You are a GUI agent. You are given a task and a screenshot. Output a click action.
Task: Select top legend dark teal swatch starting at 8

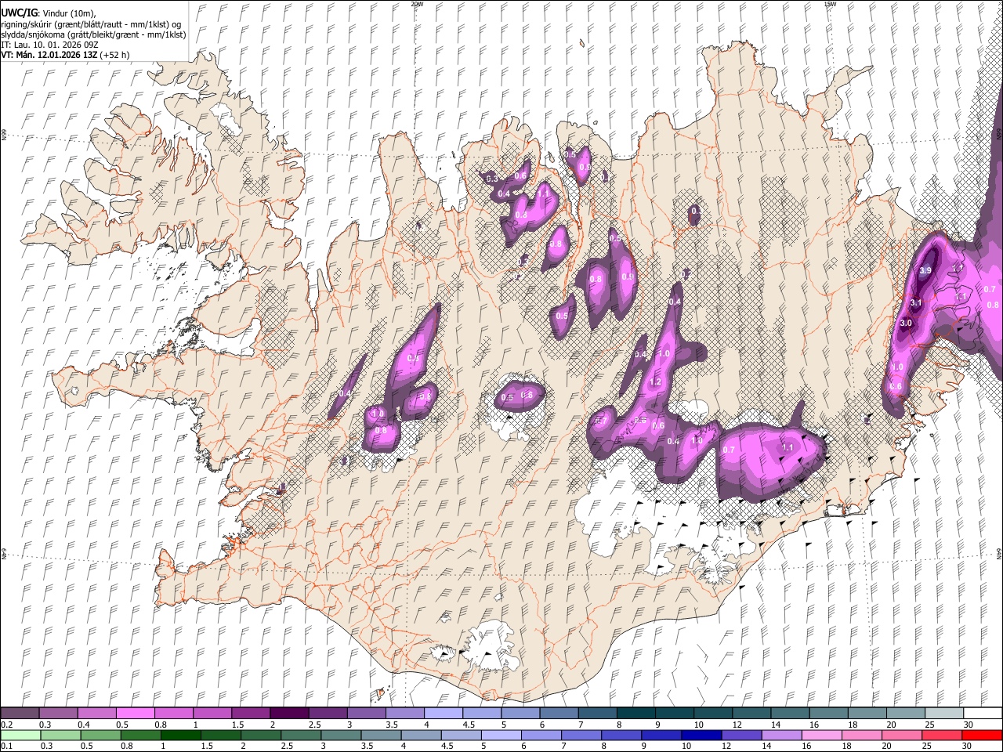tap(636, 713)
